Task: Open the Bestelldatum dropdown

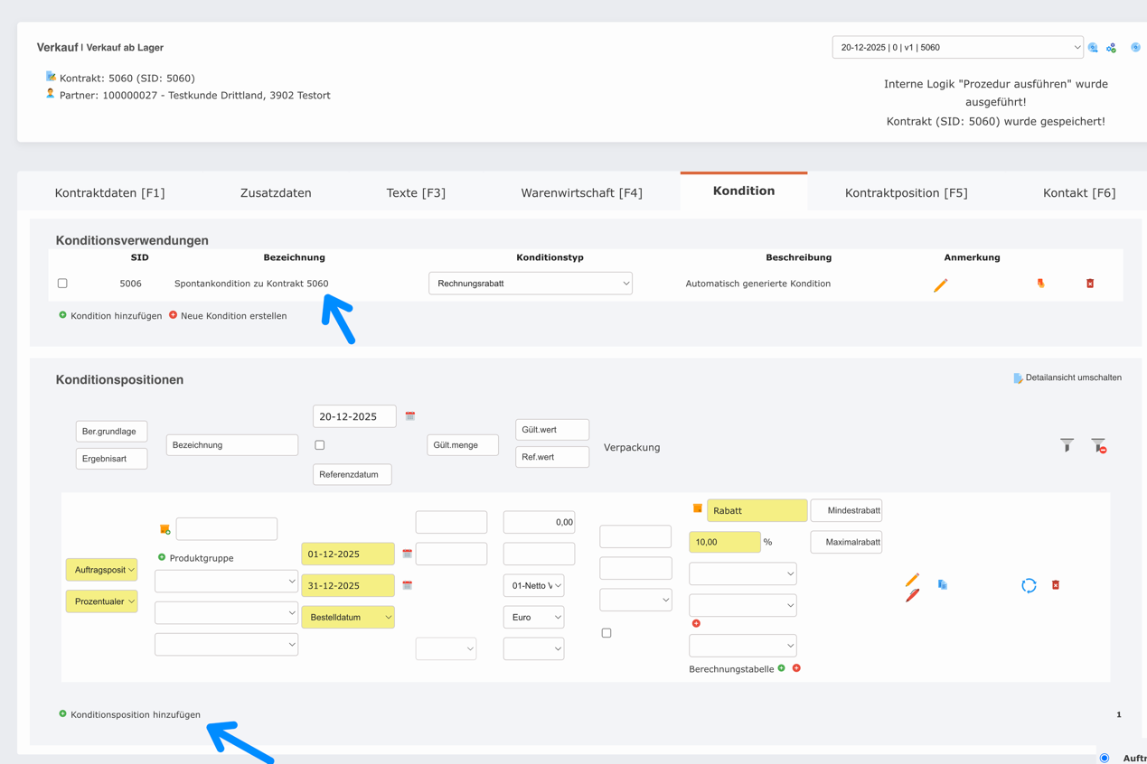Action: point(348,618)
